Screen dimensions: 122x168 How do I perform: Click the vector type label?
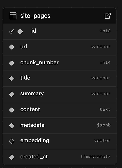pyautogui.click(x=102, y=141)
